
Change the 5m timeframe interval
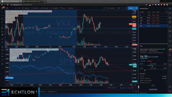click(x=16, y=8)
